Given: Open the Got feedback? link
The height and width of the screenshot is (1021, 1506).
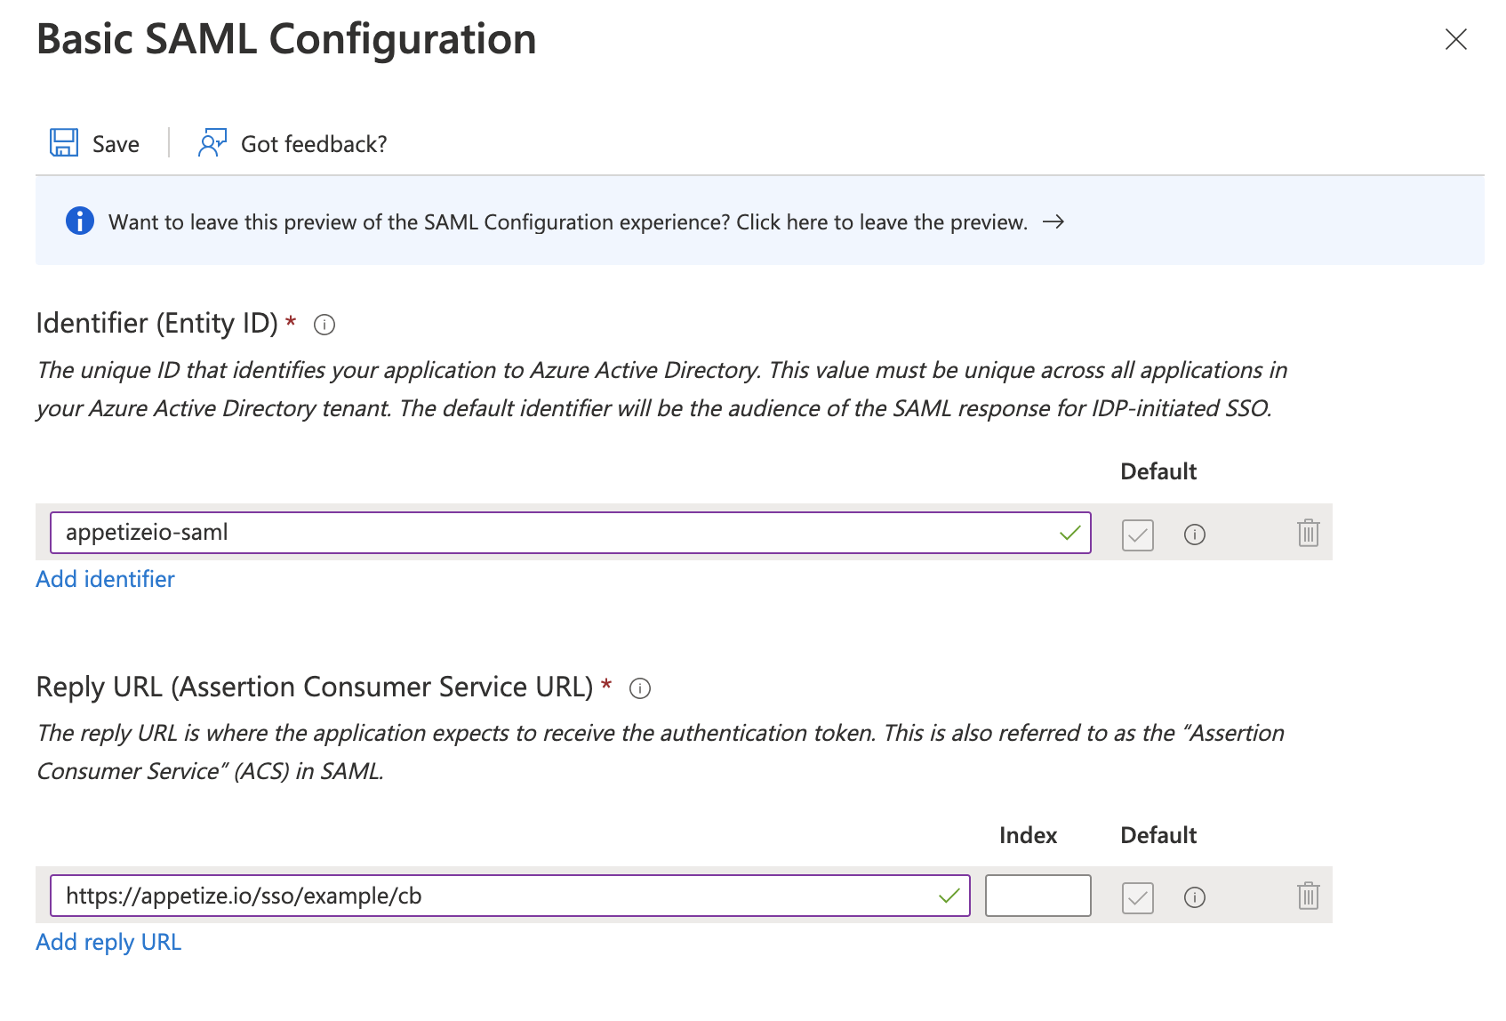Looking at the screenshot, I should [314, 144].
